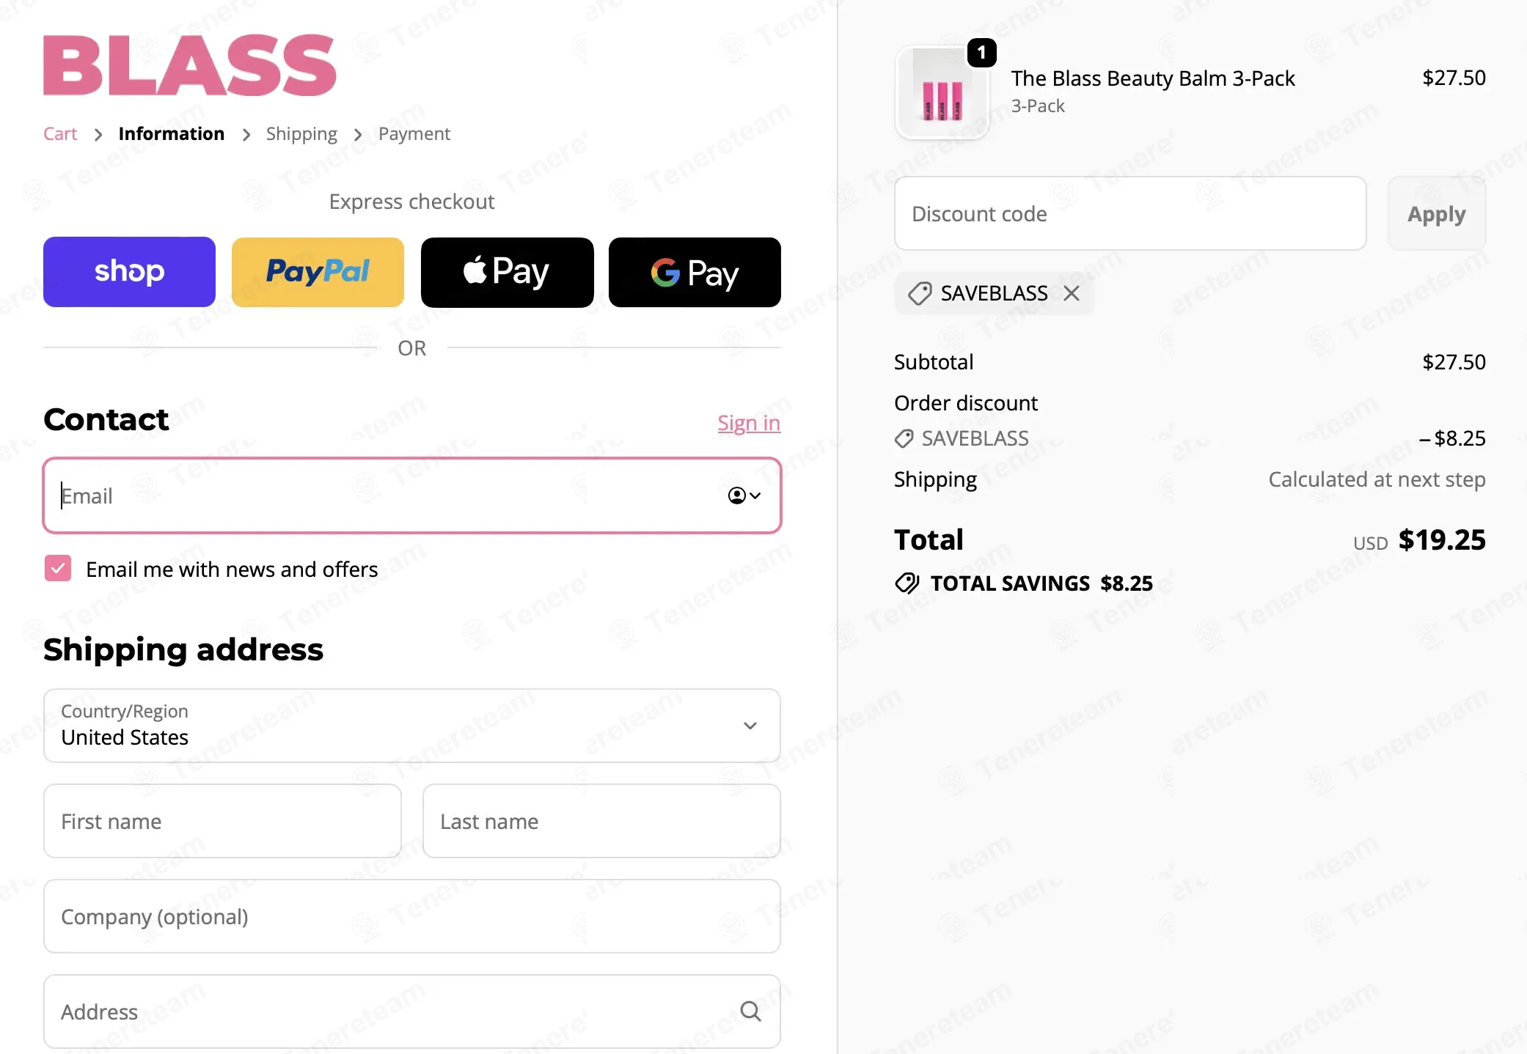Go back to Cart breadcrumb
This screenshot has height=1054, width=1527.
coord(60,133)
